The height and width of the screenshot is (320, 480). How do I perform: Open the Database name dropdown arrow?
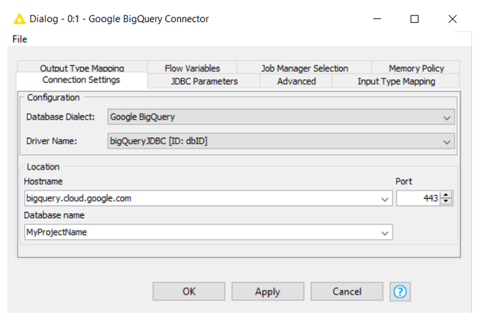pyautogui.click(x=385, y=232)
